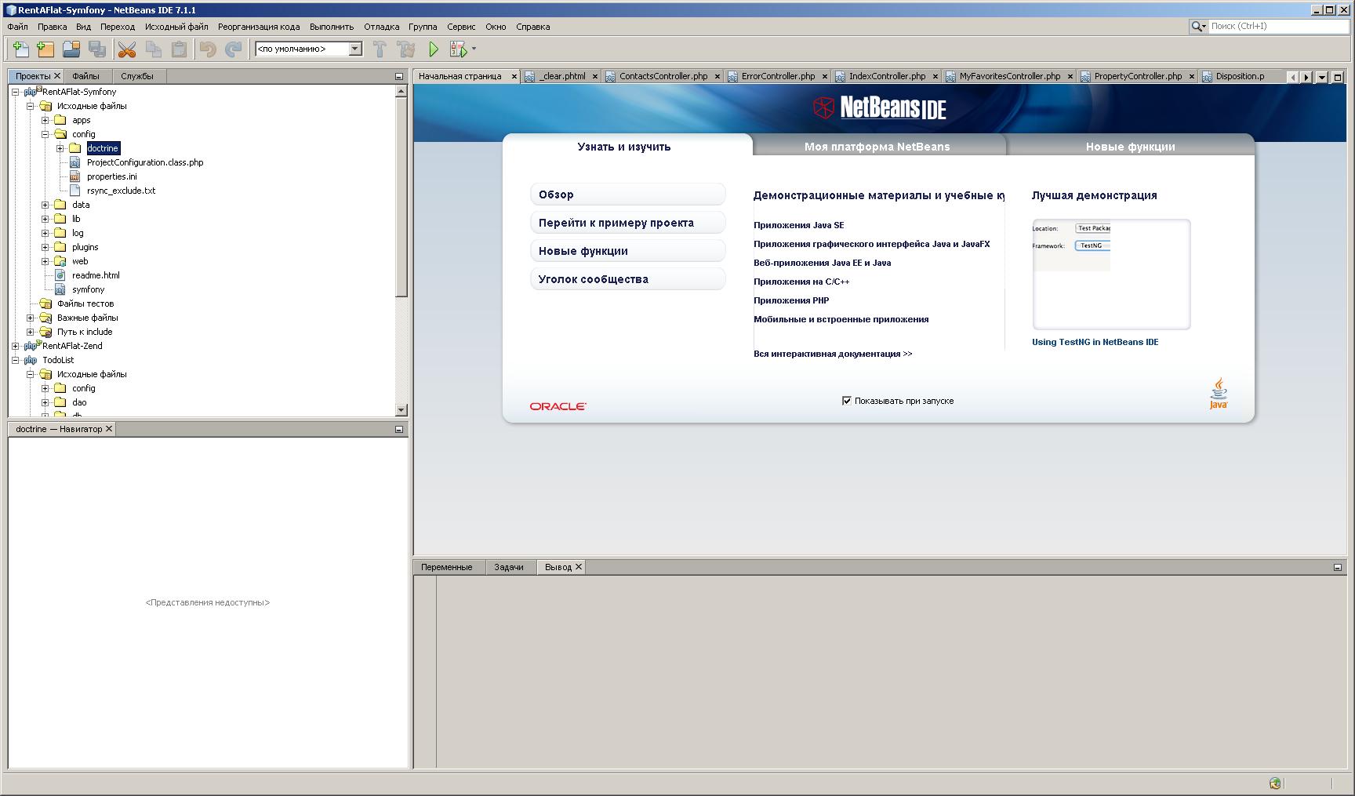The width and height of the screenshot is (1355, 796).
Task: Run the project with green play icon
Action: (434, 49)
